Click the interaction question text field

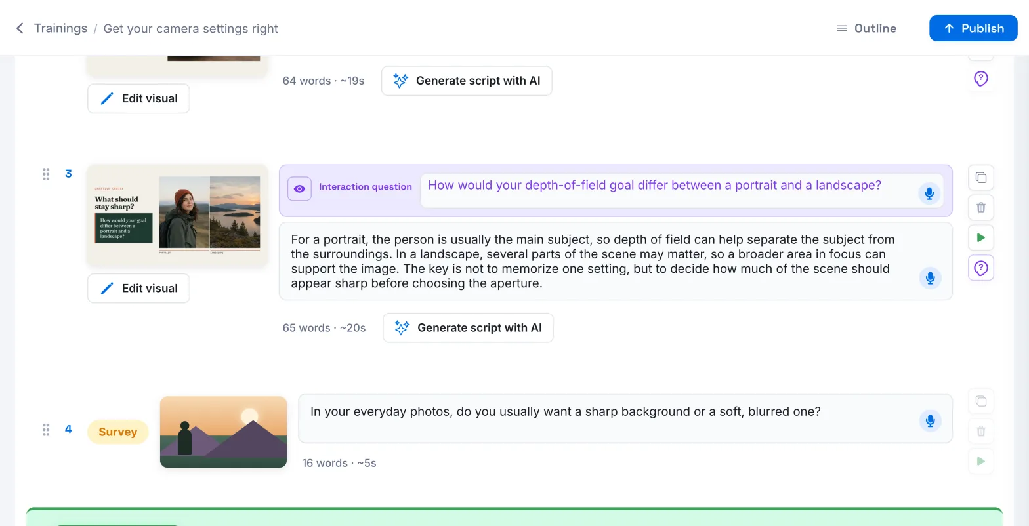coord(682,191)
